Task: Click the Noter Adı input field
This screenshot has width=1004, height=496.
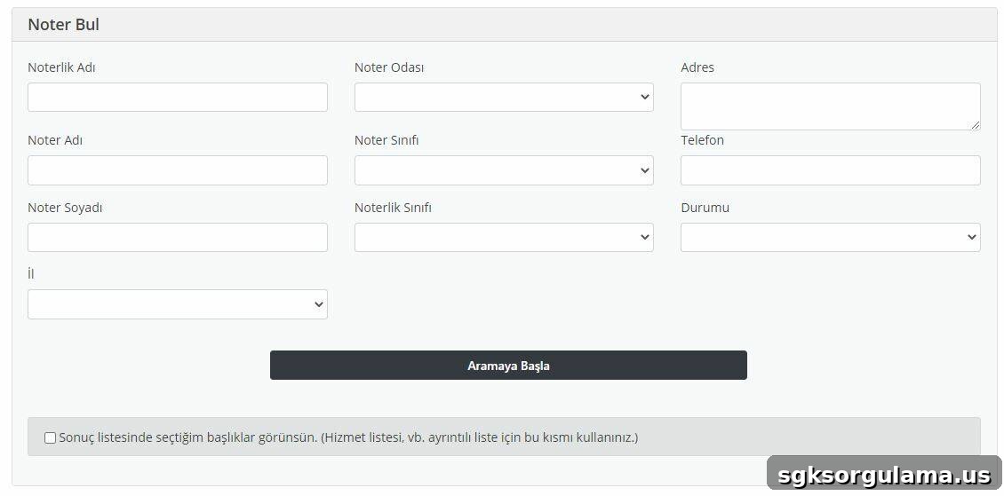Action: tap(178, 170)
